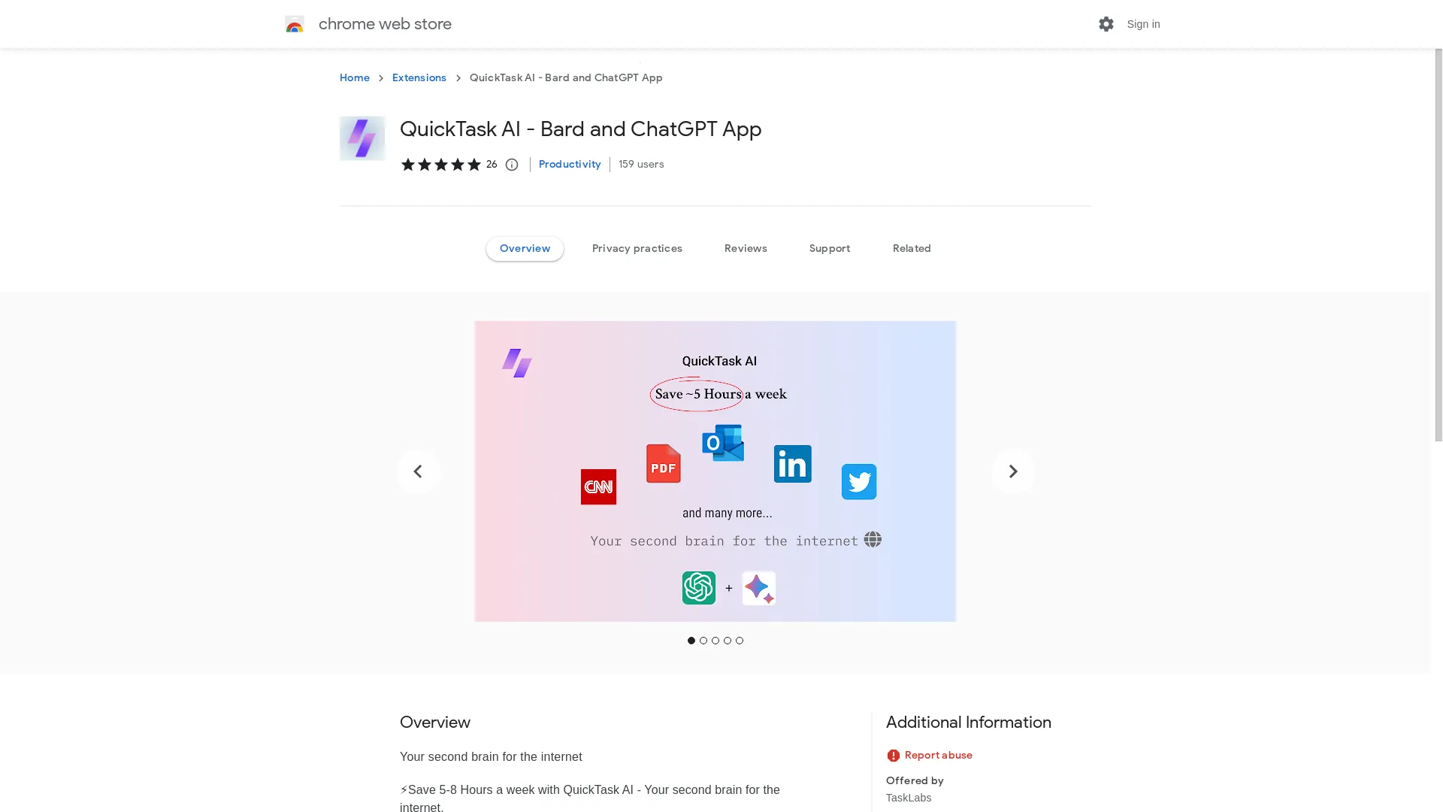
Task: Click the PDF icon in the screenshot
Action: [664, 463]
